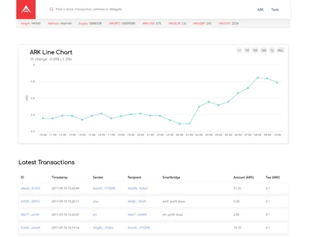
Task: Click the amount 51.35
Action: [237, 188]
